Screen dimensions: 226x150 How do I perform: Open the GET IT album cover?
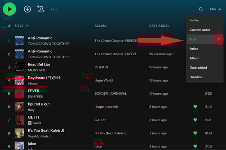(x=19, y=120)
